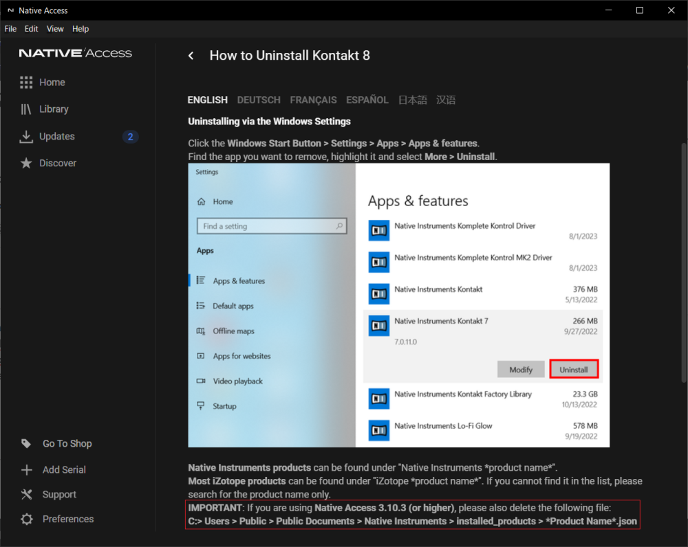This screenshot has height=547, width=688.
Task: Switch to the Chinese 汉语 tab
Action: pos(446,100)
